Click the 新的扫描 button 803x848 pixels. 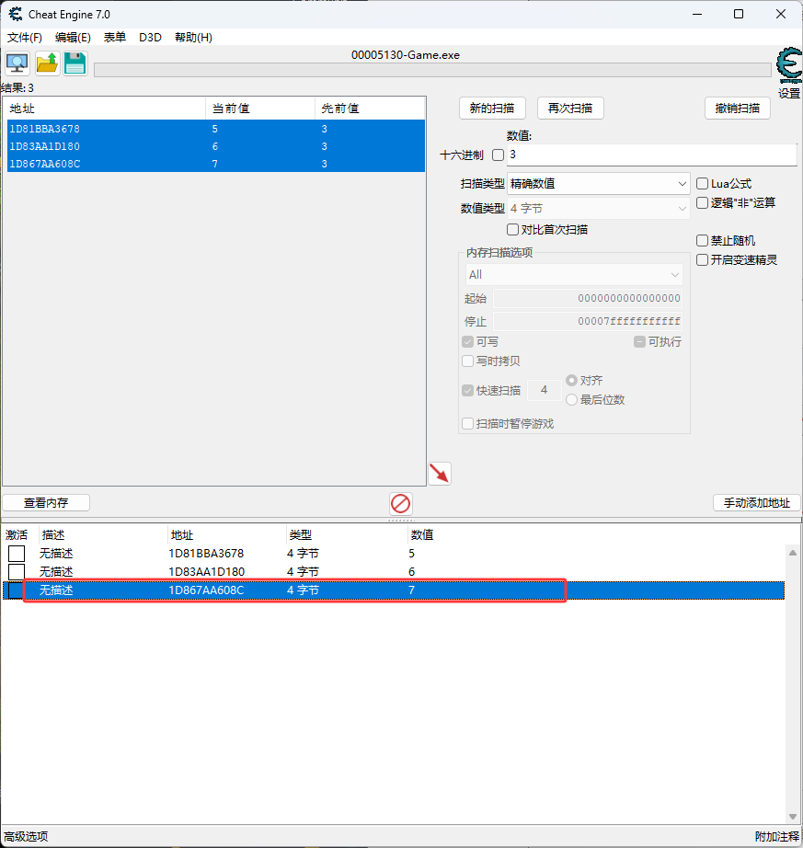pos(492,109)
